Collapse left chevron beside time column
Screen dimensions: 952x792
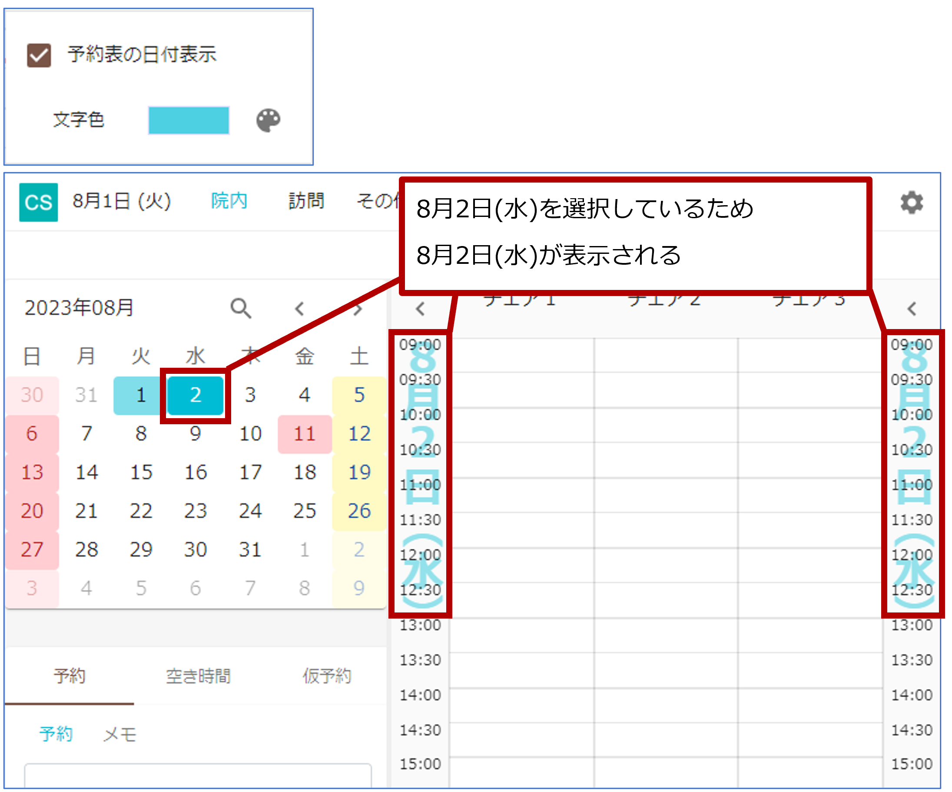420,309
